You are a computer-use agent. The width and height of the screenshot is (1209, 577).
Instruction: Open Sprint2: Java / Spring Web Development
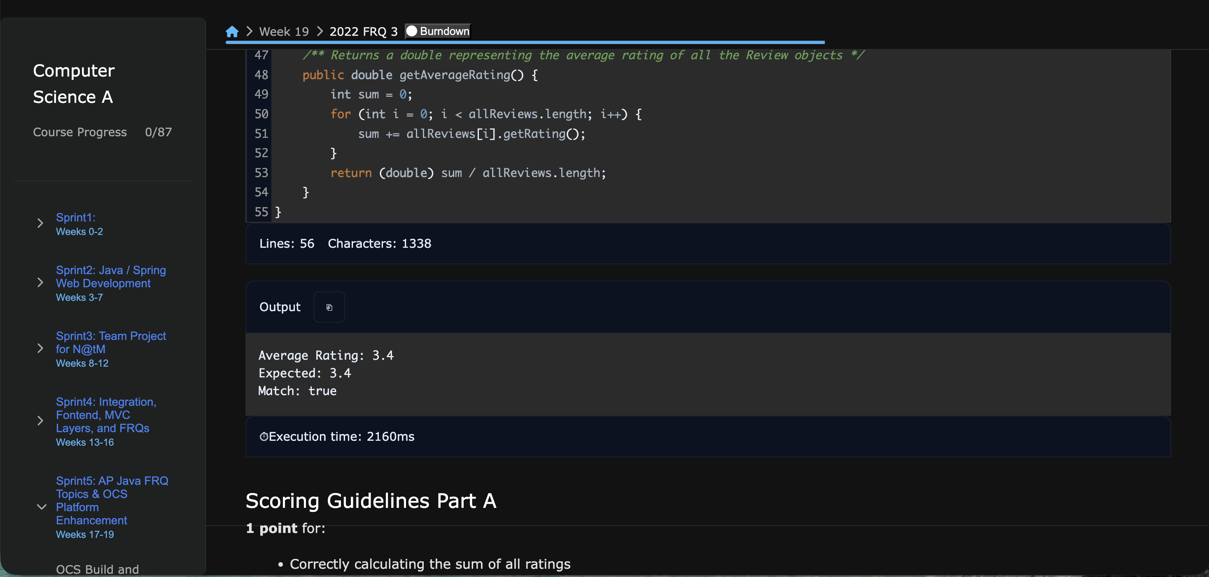(110, 277)
